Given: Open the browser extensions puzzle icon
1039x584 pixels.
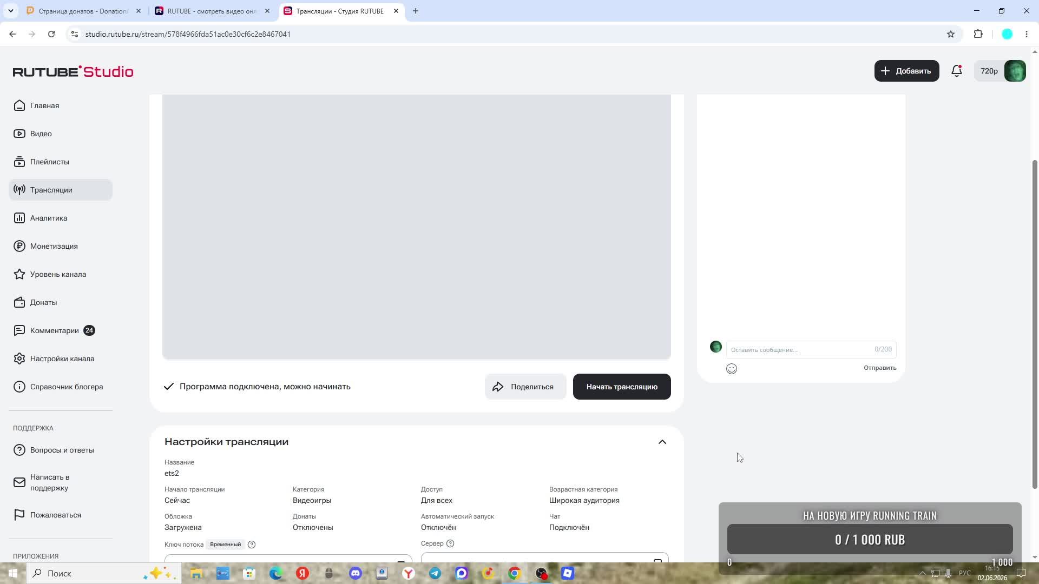Looking at the screenshot, I should [978, 34].
